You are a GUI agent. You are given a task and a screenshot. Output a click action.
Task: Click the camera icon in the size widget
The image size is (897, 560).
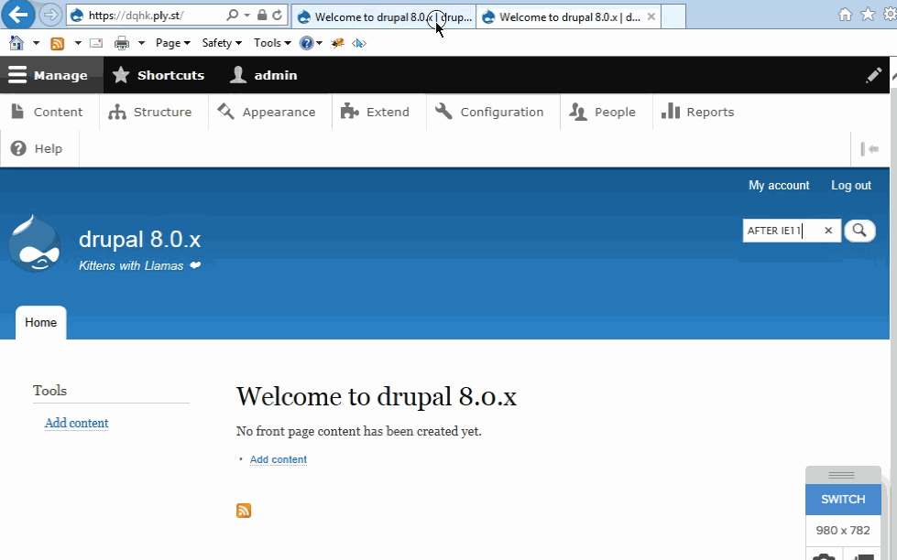pos(824,556)
